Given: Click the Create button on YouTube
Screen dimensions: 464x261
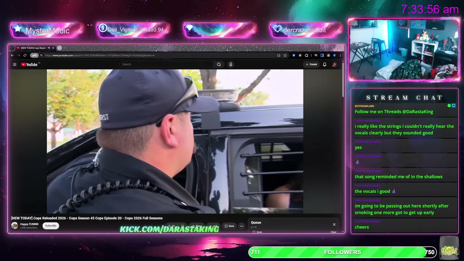Looking at the screenshot, I should point(311,65).
